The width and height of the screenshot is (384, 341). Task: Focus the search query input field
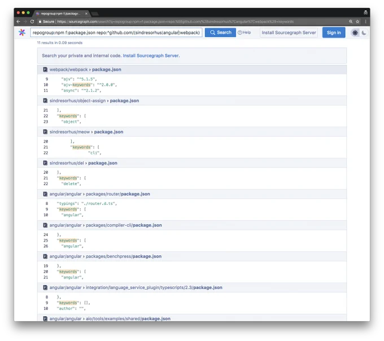click(116, 33)
